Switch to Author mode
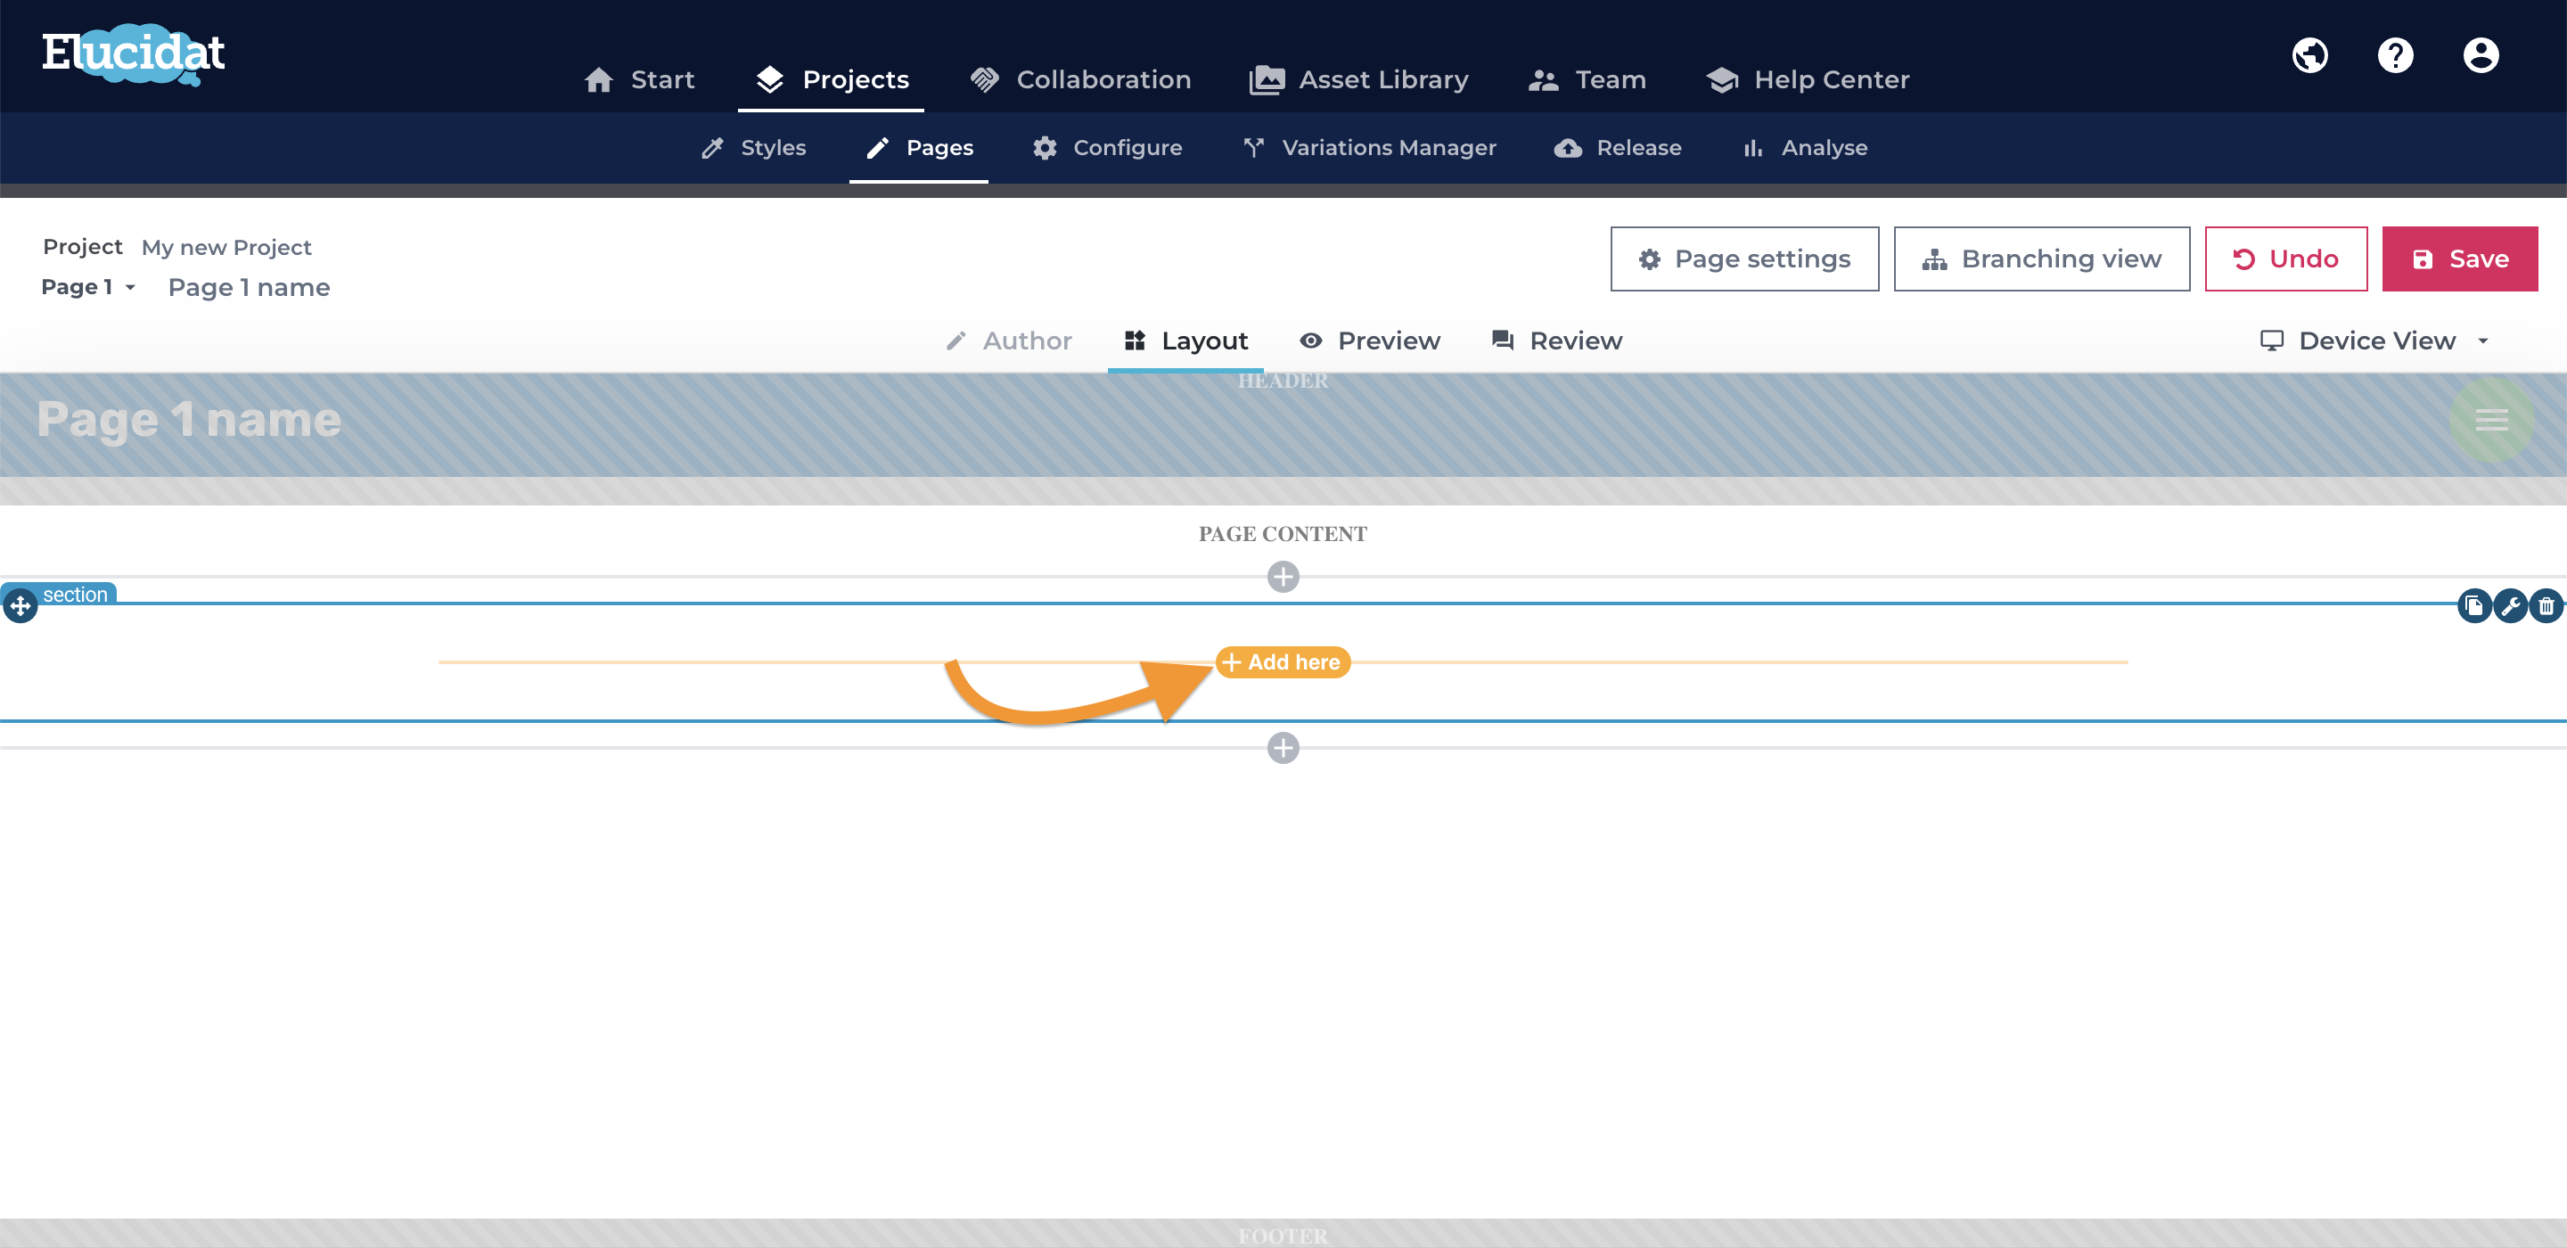The width and height of the screenshot is (2567, 1248). pos(1008,341)
